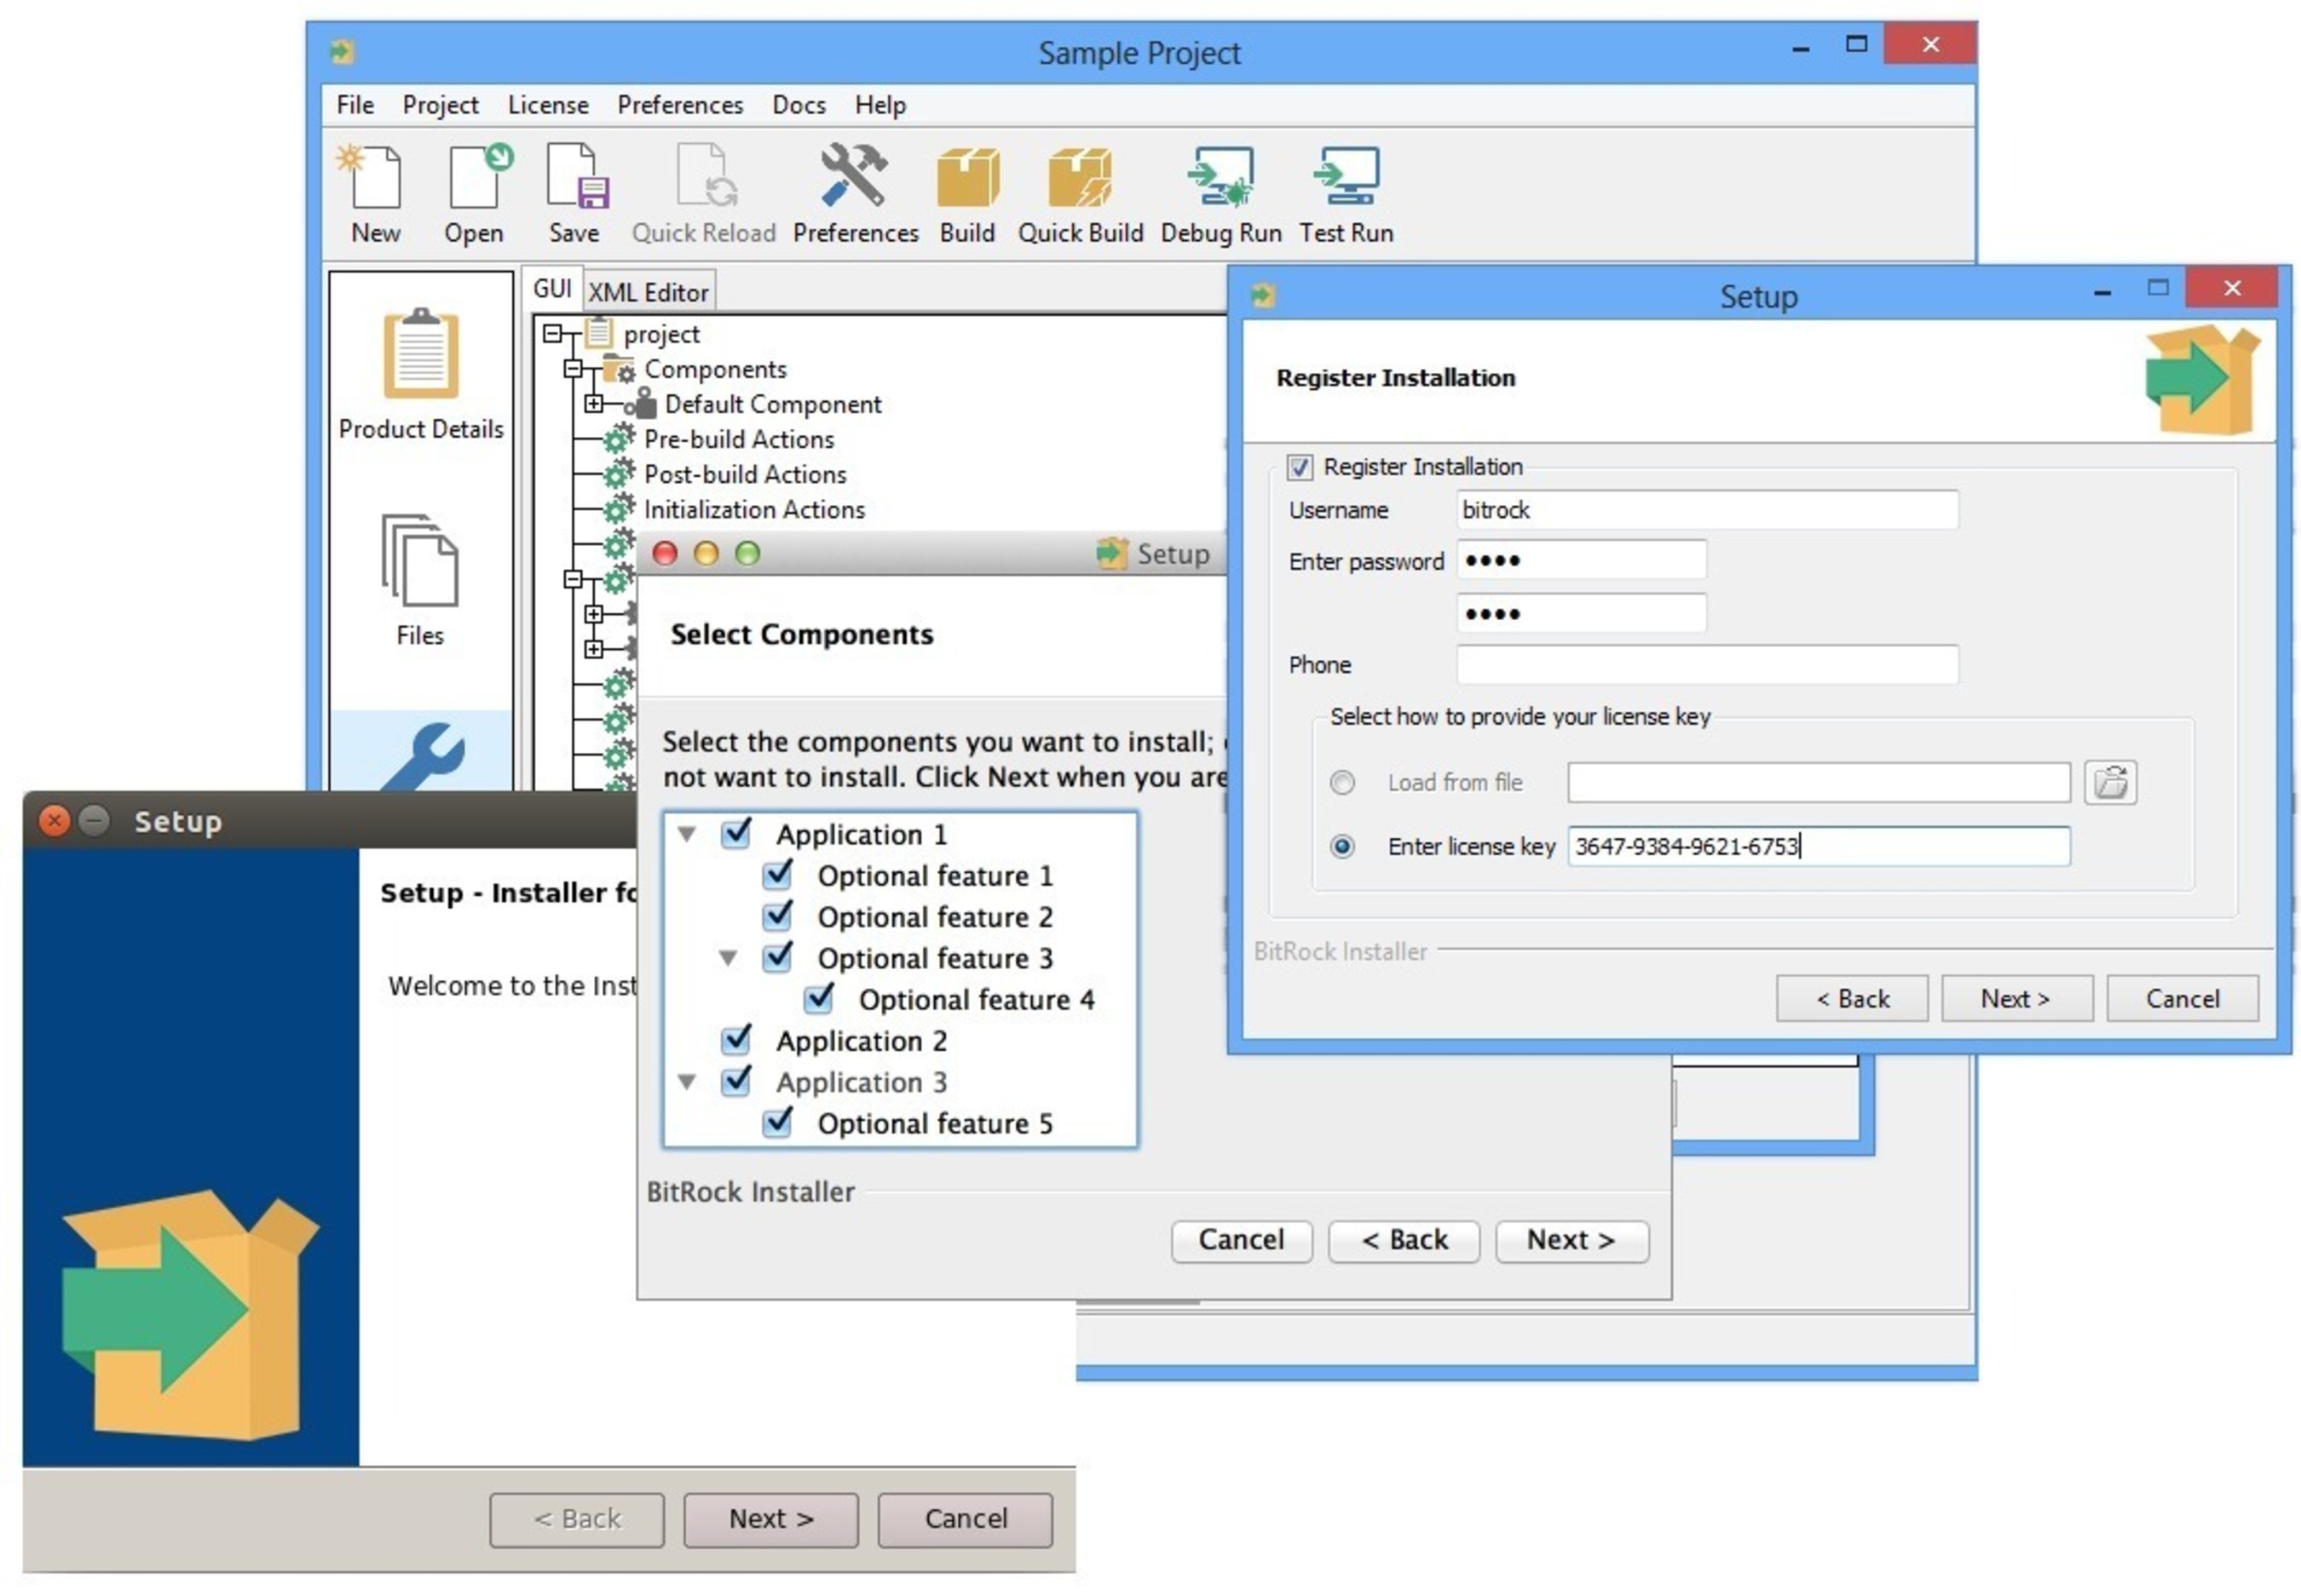Viewport: 2301px width, 1596px height.
Task: Collapse the Application 1 disclosure triangle
Action: 686,834
